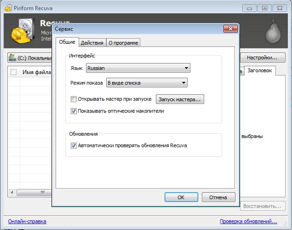Click the horizontal scrollbar thumb in file list
Screen dimensions: 292x230
pyautogui.click(x=34, y=192)
